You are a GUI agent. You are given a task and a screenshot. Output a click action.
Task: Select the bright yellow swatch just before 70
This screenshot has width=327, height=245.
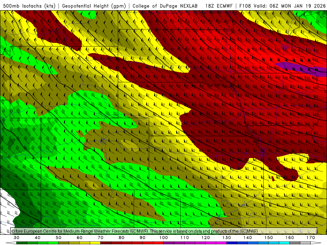pos(95,243)
